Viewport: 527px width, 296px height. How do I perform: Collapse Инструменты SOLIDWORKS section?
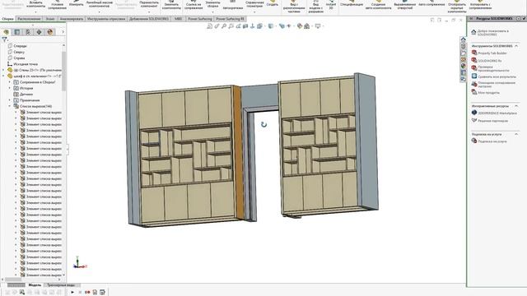[x=516, y=46]
